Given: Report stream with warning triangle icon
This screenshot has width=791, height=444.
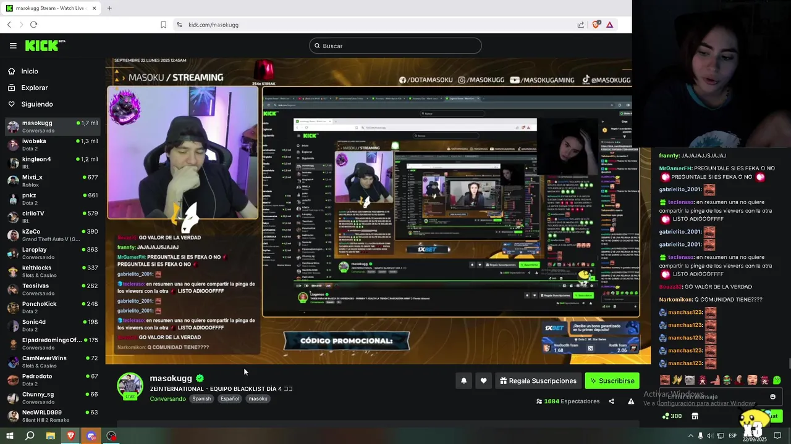Looking at the screenshot, I should pyautogui.click(x=631, y=401).
